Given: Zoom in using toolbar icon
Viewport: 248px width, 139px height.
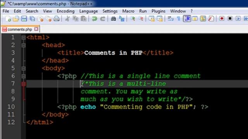Looking at the screenshot, I should [x=133, y=19].
